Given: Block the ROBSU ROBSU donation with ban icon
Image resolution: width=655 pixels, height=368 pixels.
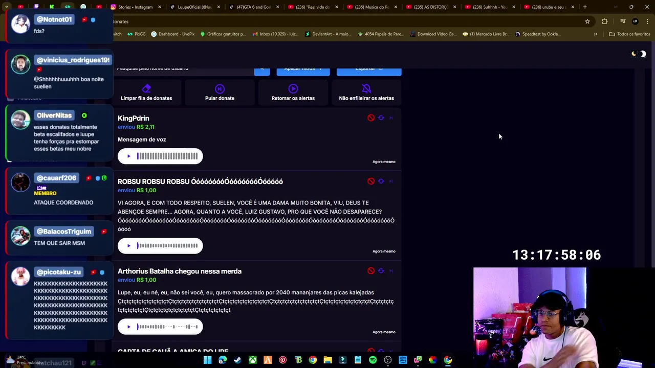Looking at the screenshot, I should tap(371, 181).
